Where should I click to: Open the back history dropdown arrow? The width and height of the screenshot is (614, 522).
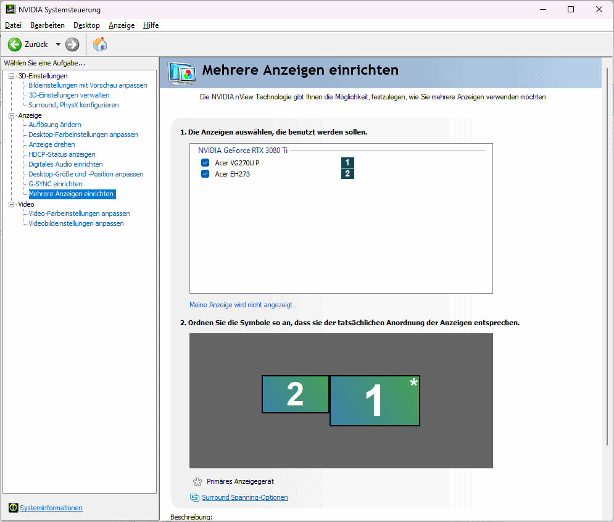58,44
